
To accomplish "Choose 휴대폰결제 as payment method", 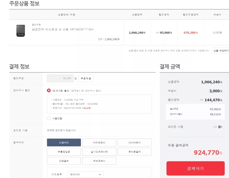I will [134, 152].
